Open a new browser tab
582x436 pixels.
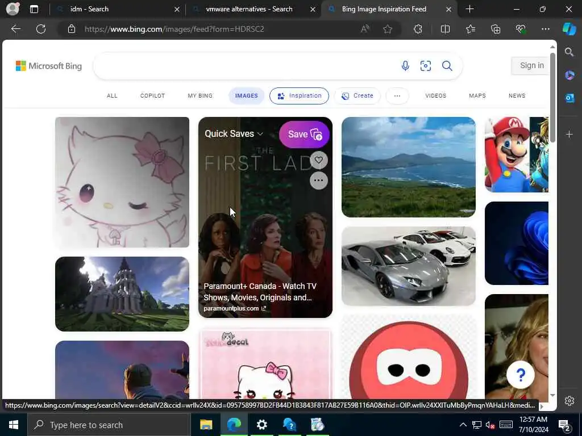(469, 9)
